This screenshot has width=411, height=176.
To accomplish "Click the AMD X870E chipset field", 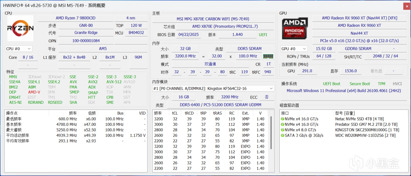I will pyautogui.click(x=225, y=27).
